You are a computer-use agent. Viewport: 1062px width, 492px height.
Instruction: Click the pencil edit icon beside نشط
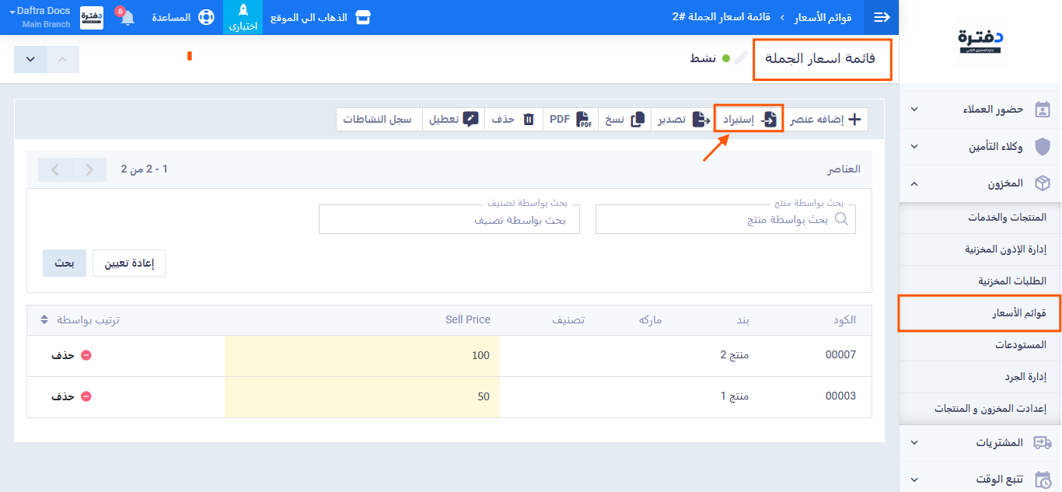(x=741, y=58)
